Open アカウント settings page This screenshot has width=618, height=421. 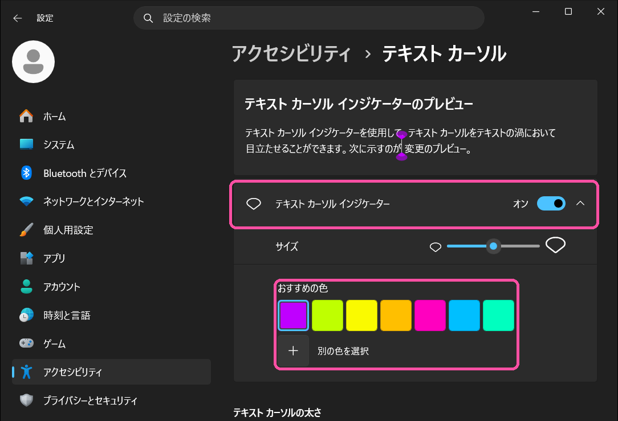[111, 286]
